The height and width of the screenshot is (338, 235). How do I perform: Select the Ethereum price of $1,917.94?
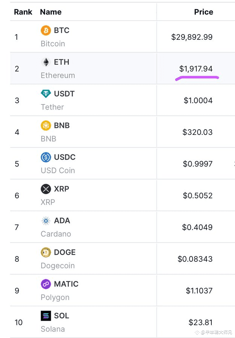[196, 69]
